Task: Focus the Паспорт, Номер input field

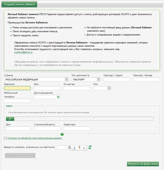Action: point(146,79)
